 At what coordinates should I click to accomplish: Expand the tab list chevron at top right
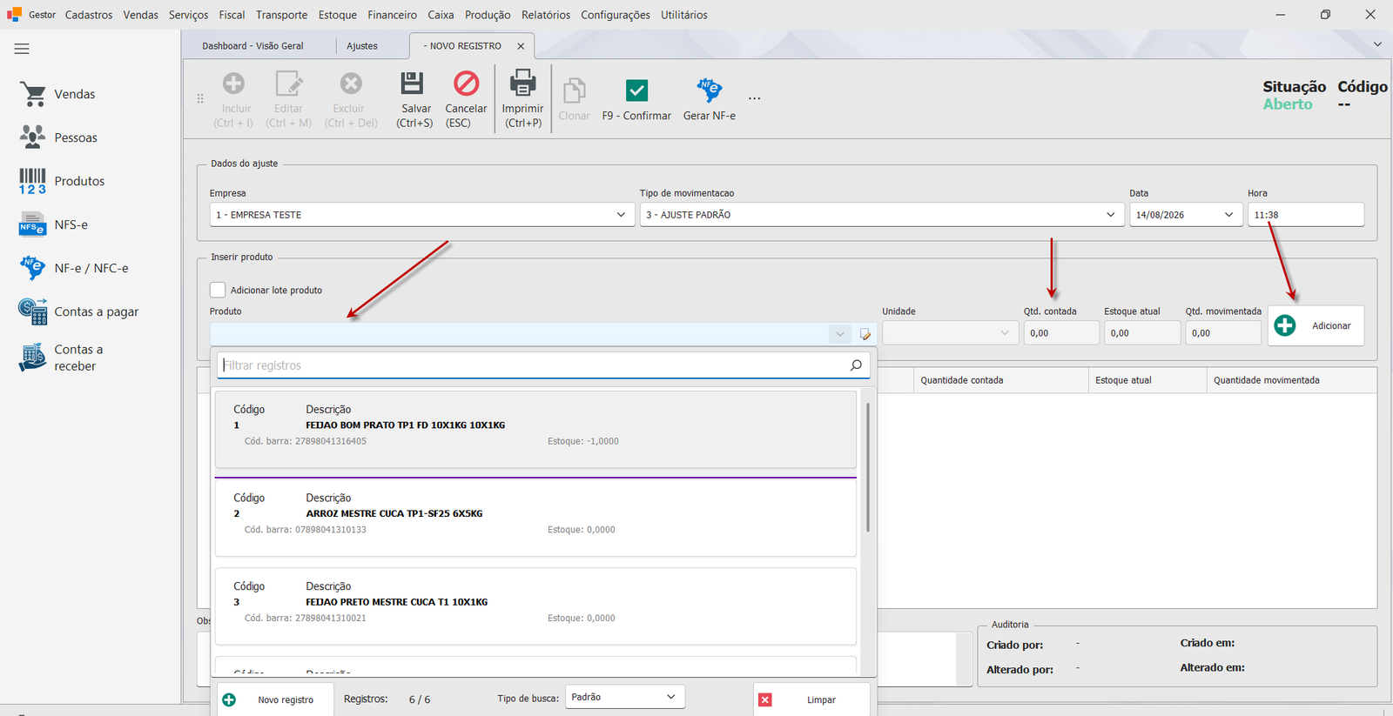[1377, 44]
